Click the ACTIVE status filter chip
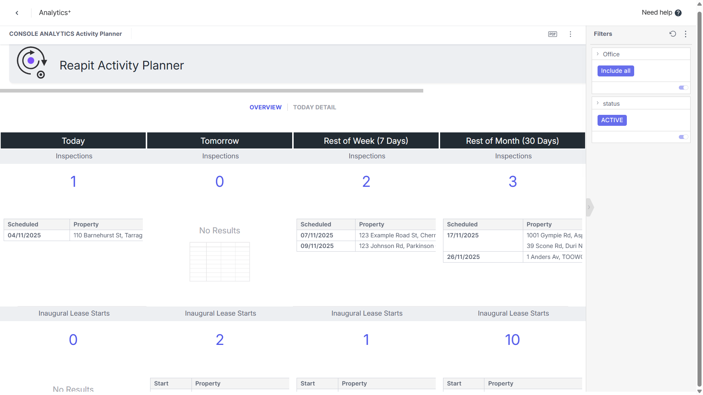 tap(612, 120)
